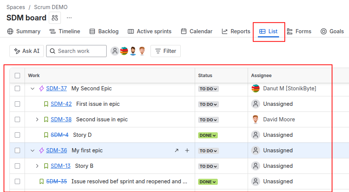Screen dimensions: 349x192
Task: Switch to the Timeline tab
Action: pyautogui.click(x=65, y=31)
